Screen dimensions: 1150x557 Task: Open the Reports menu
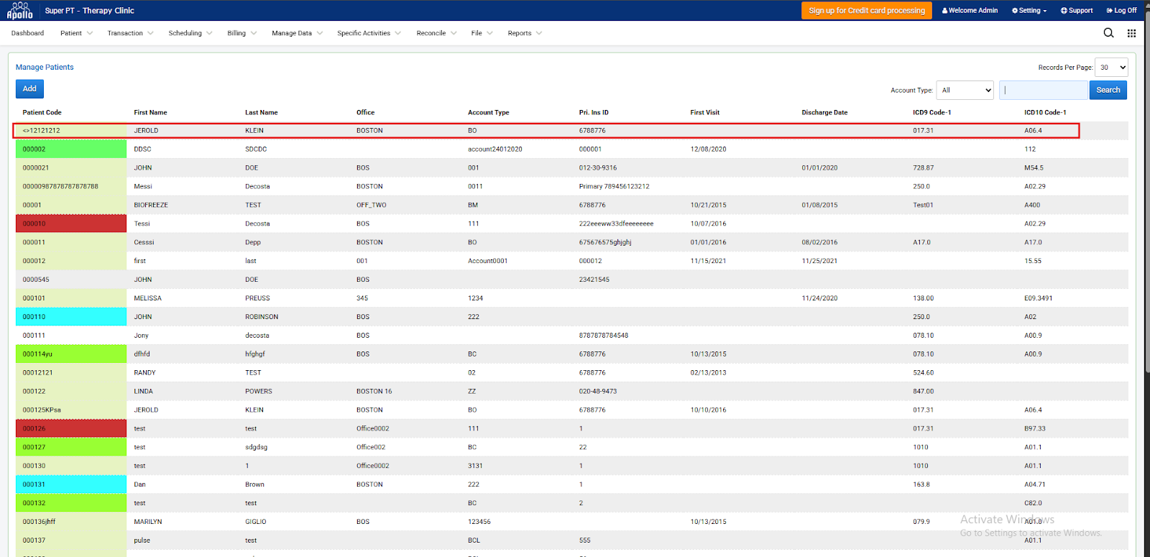(524, 33)
